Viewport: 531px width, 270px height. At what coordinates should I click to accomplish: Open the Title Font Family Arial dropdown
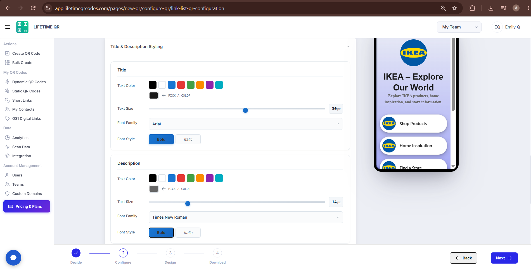tap(246, 124)
